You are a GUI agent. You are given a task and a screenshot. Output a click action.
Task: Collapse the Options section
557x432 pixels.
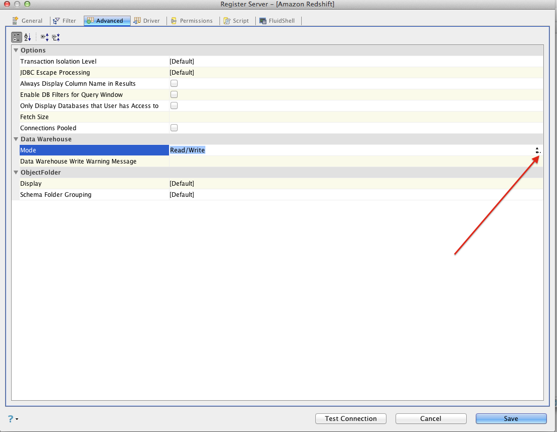coord(16,50)
